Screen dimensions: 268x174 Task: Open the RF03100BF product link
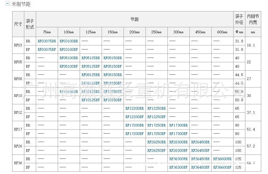pyautogui.click(x=69, y=49)
